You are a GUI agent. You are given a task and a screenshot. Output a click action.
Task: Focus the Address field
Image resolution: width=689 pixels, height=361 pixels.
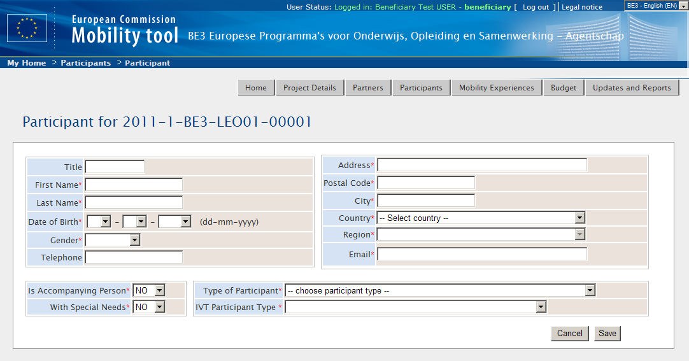point(482,165)
